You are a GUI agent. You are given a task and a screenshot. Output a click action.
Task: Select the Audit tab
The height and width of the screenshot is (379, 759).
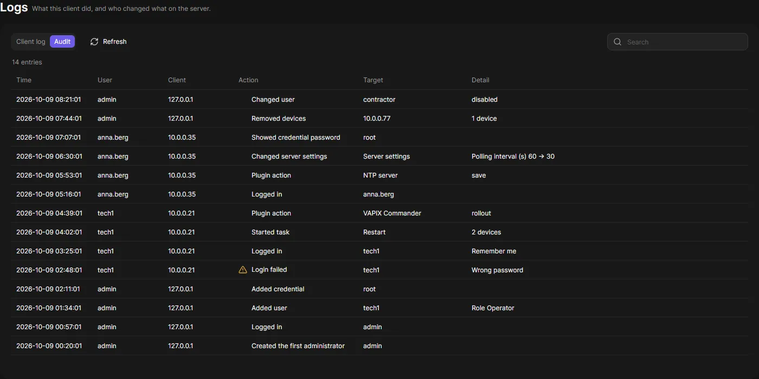(x=62, y=42)
